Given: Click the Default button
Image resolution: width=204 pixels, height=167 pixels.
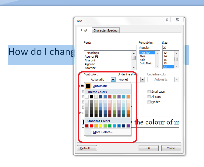Looking at the screenshot, I should coord(87,148).
